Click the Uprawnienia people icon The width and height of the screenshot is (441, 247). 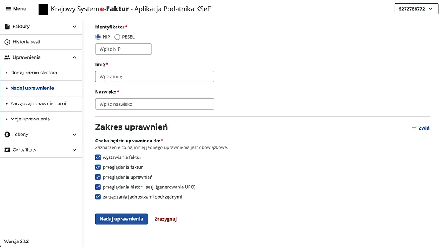(7, 57)
